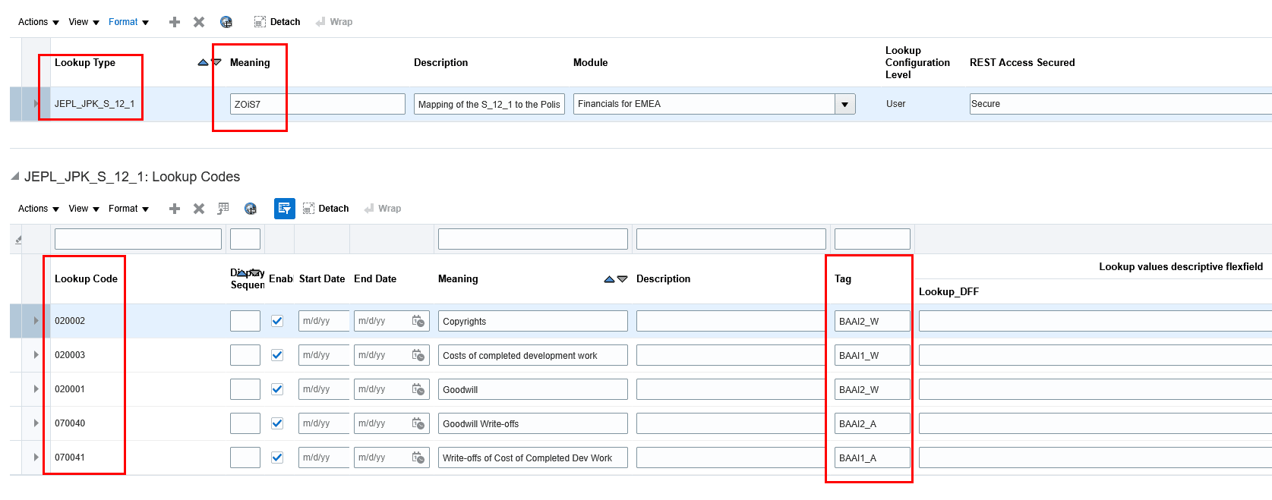The image size is (1272, 500).
Task: Click Detach button in Lookup Codes toolbar
Action: click(x=326, y=209)
